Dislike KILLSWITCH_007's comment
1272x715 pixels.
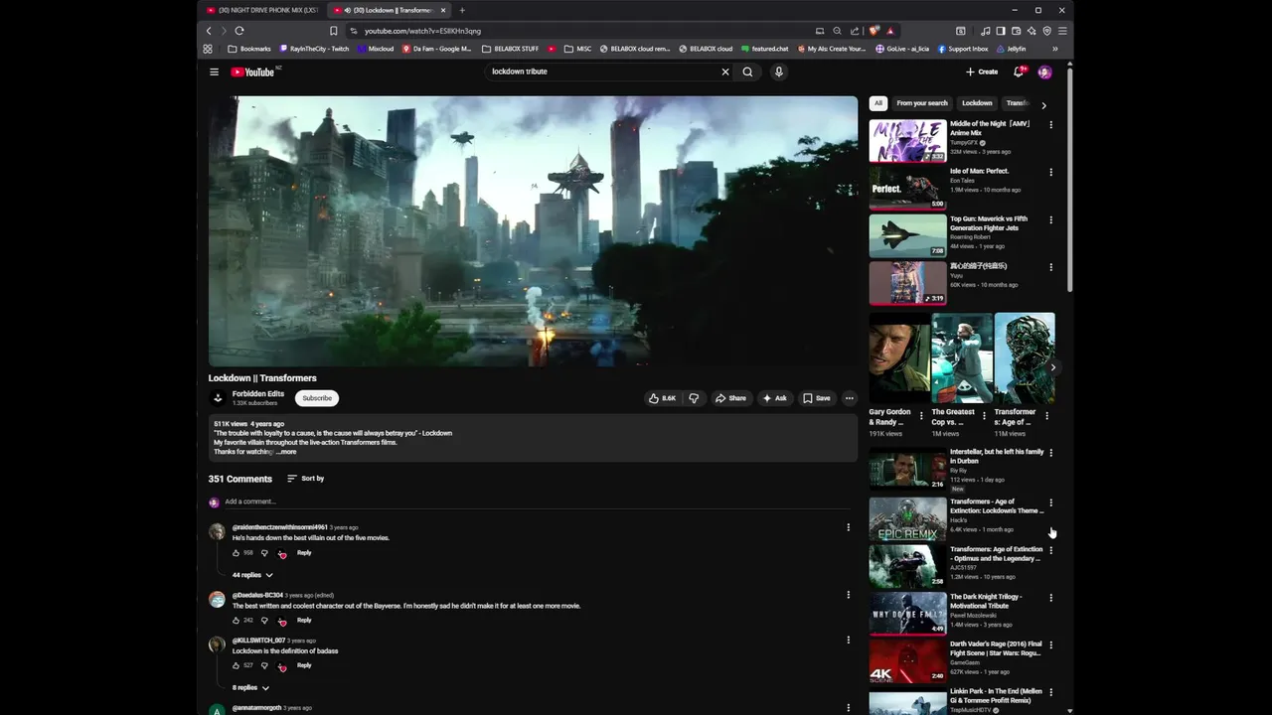click(264, 665)
